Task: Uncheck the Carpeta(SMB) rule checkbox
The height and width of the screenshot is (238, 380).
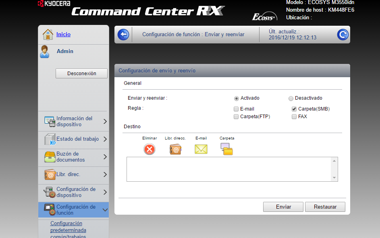Action: (294, 109)
